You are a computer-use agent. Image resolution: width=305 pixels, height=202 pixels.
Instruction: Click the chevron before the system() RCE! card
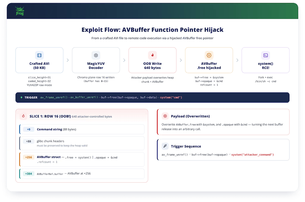(237, 60)
